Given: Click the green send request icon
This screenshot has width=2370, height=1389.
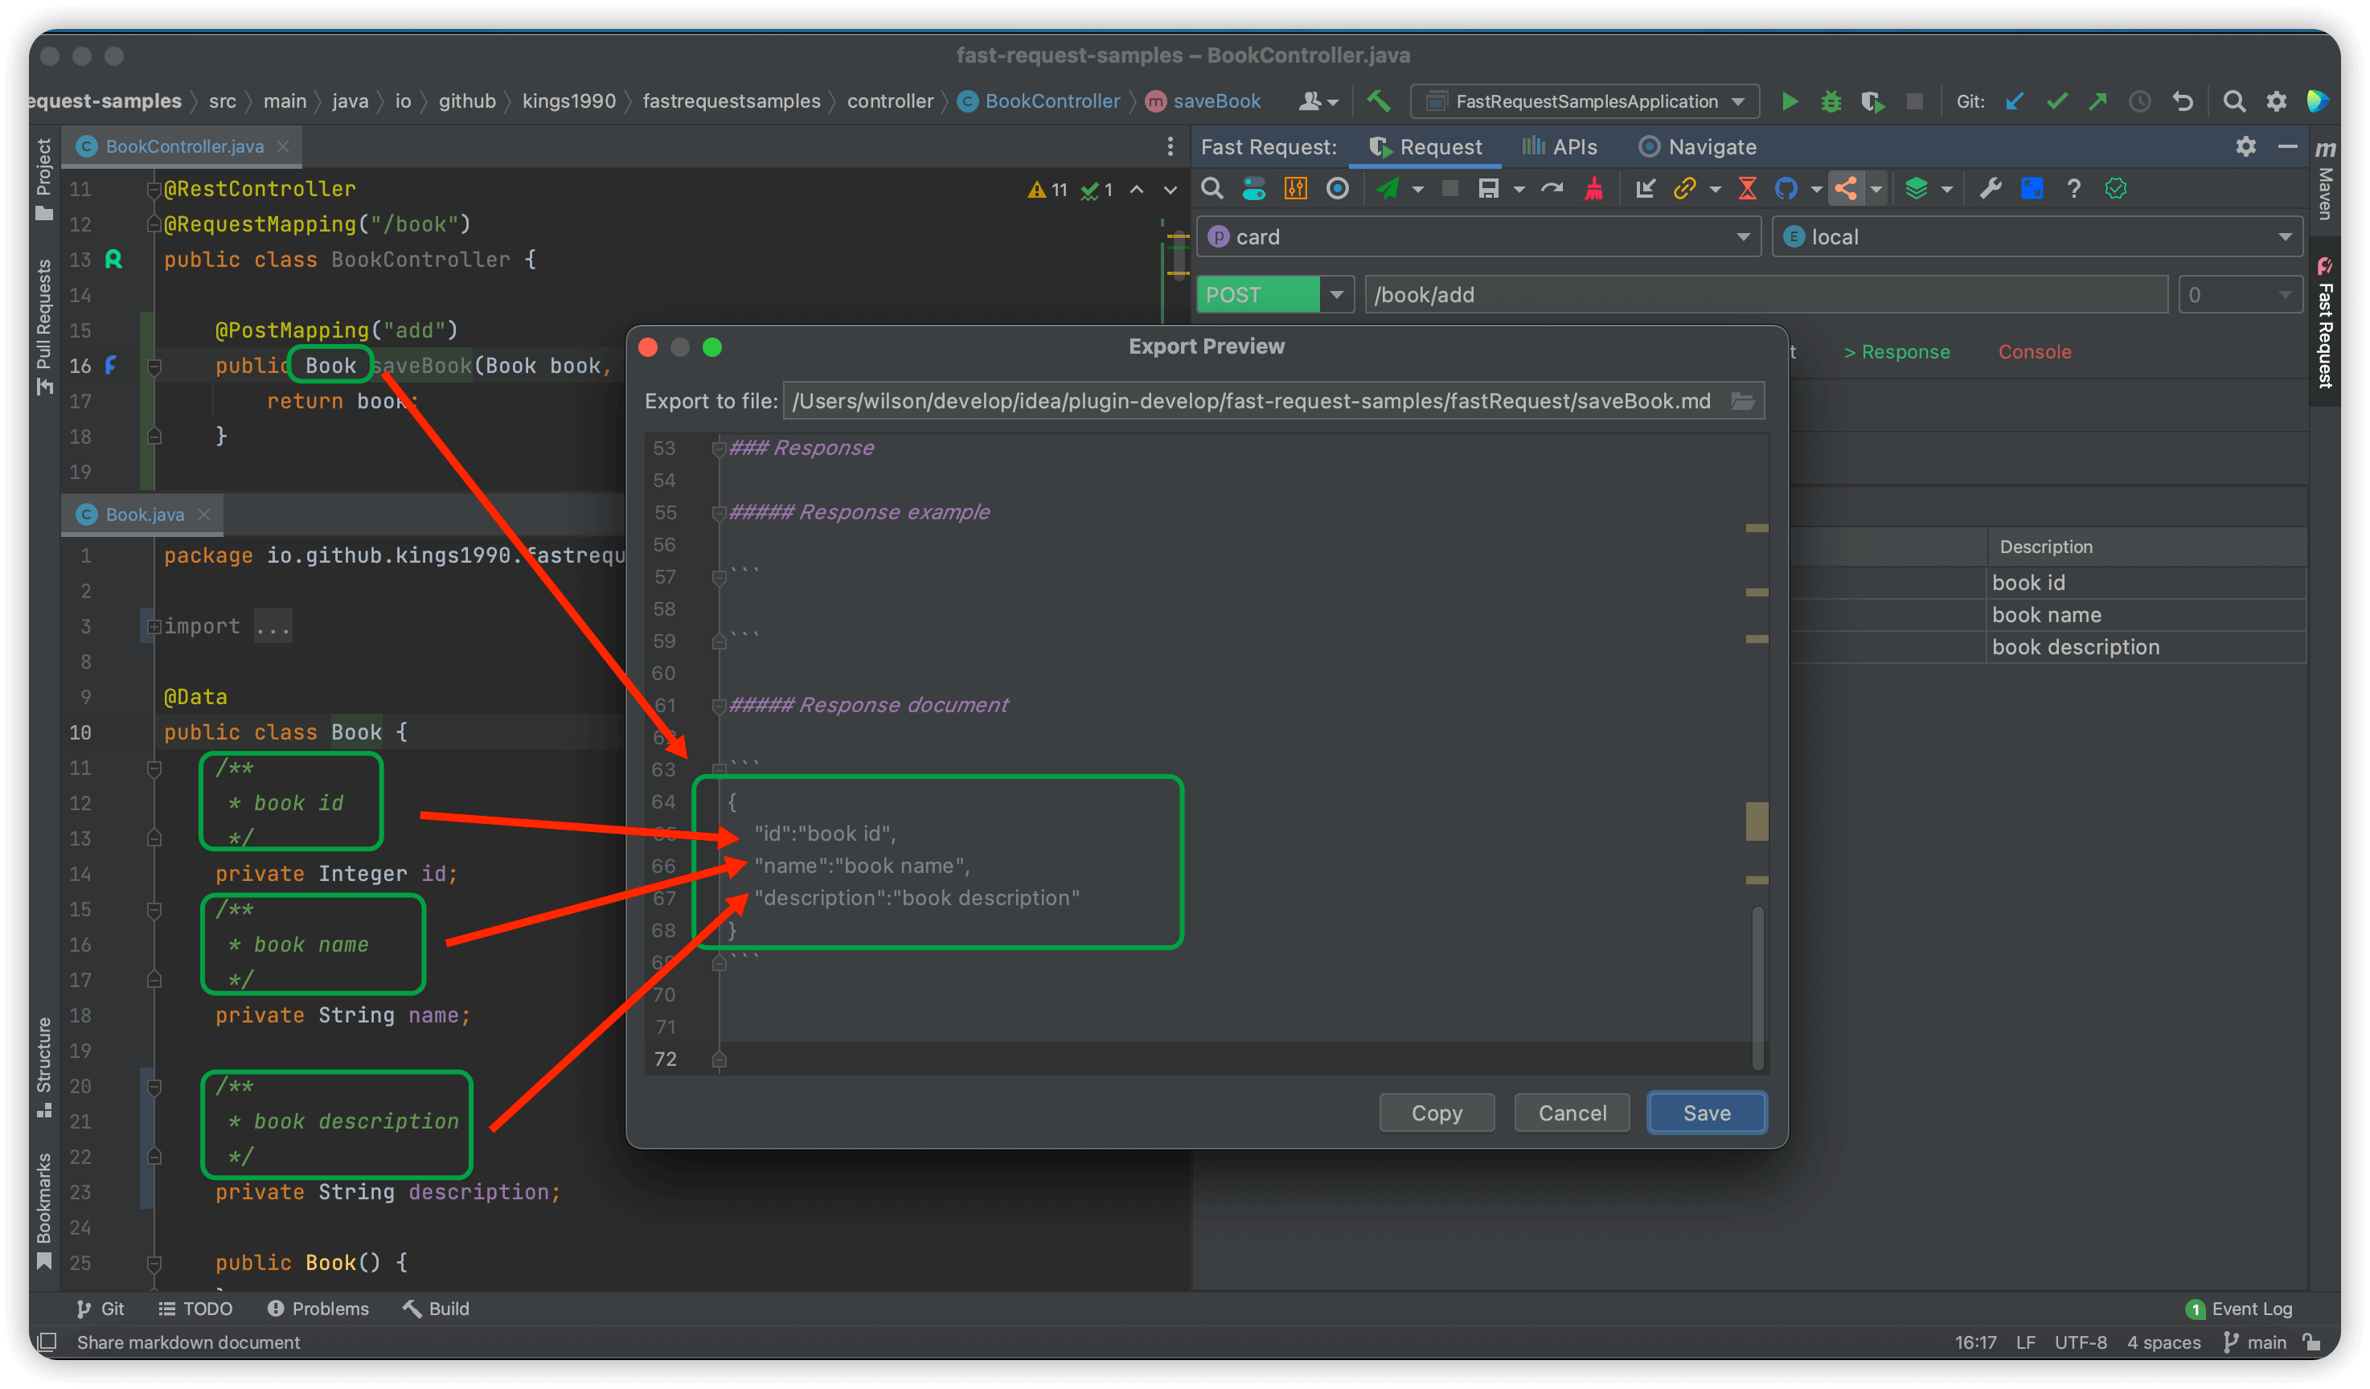Looking at the screenshot, I should tap(1388, 189).
